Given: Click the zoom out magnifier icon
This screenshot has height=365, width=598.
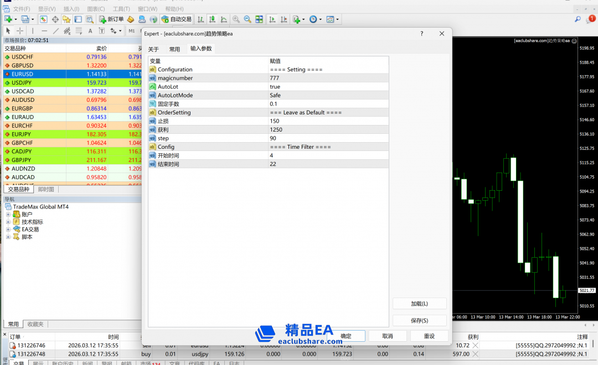Looking at the screenshot, I should point(248,19).
